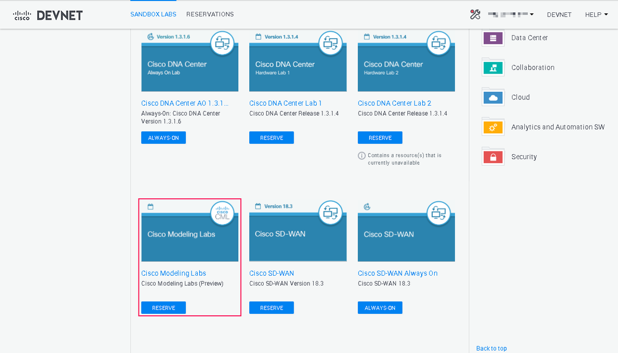Click the Data Center folder icon
Viewport: 618px width, 353px height.
tap(493, 38)
